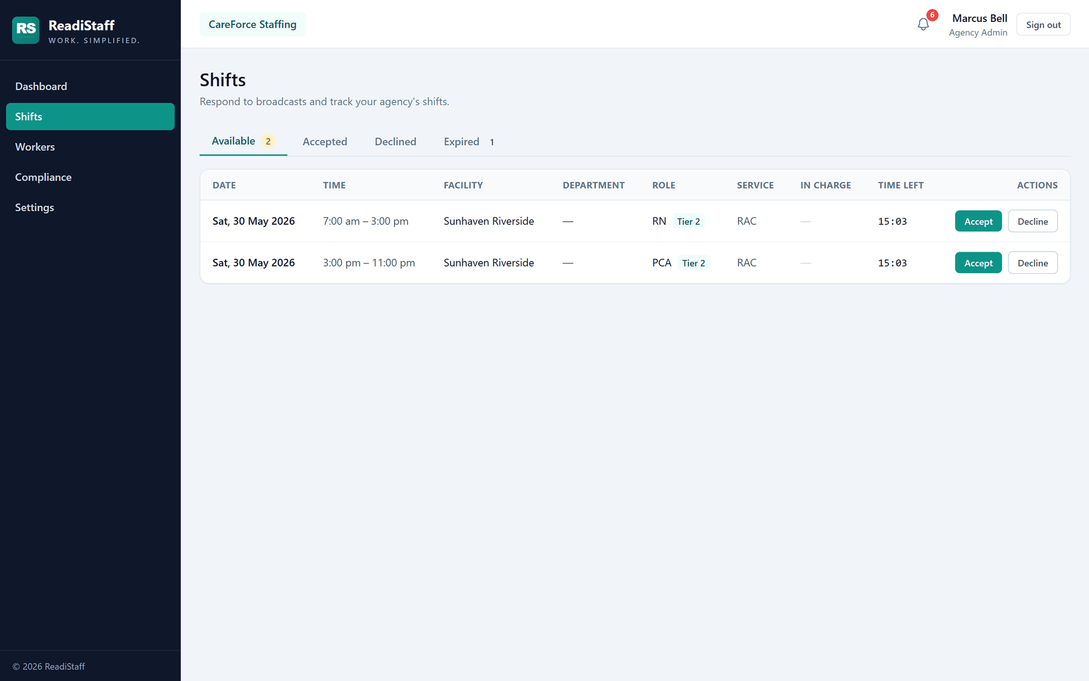Click the 3:00 pm – 11:00 pm time cell
Viewport: 1089px width, 681px height.
(x=369, y=263)
